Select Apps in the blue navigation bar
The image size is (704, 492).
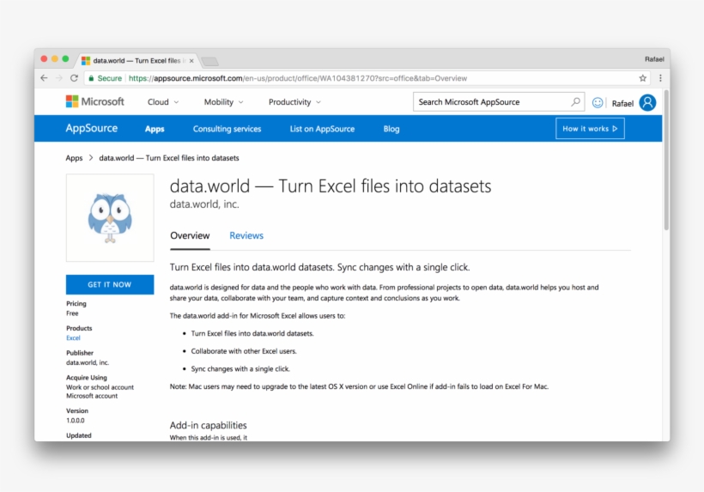pyautogui.click(x=155, y=129)
